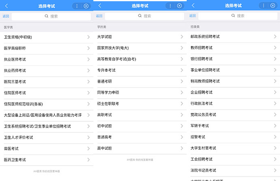Open 高中试题 category
The image size is (280, 181).
pyautogui.click(x=140, y=149)
